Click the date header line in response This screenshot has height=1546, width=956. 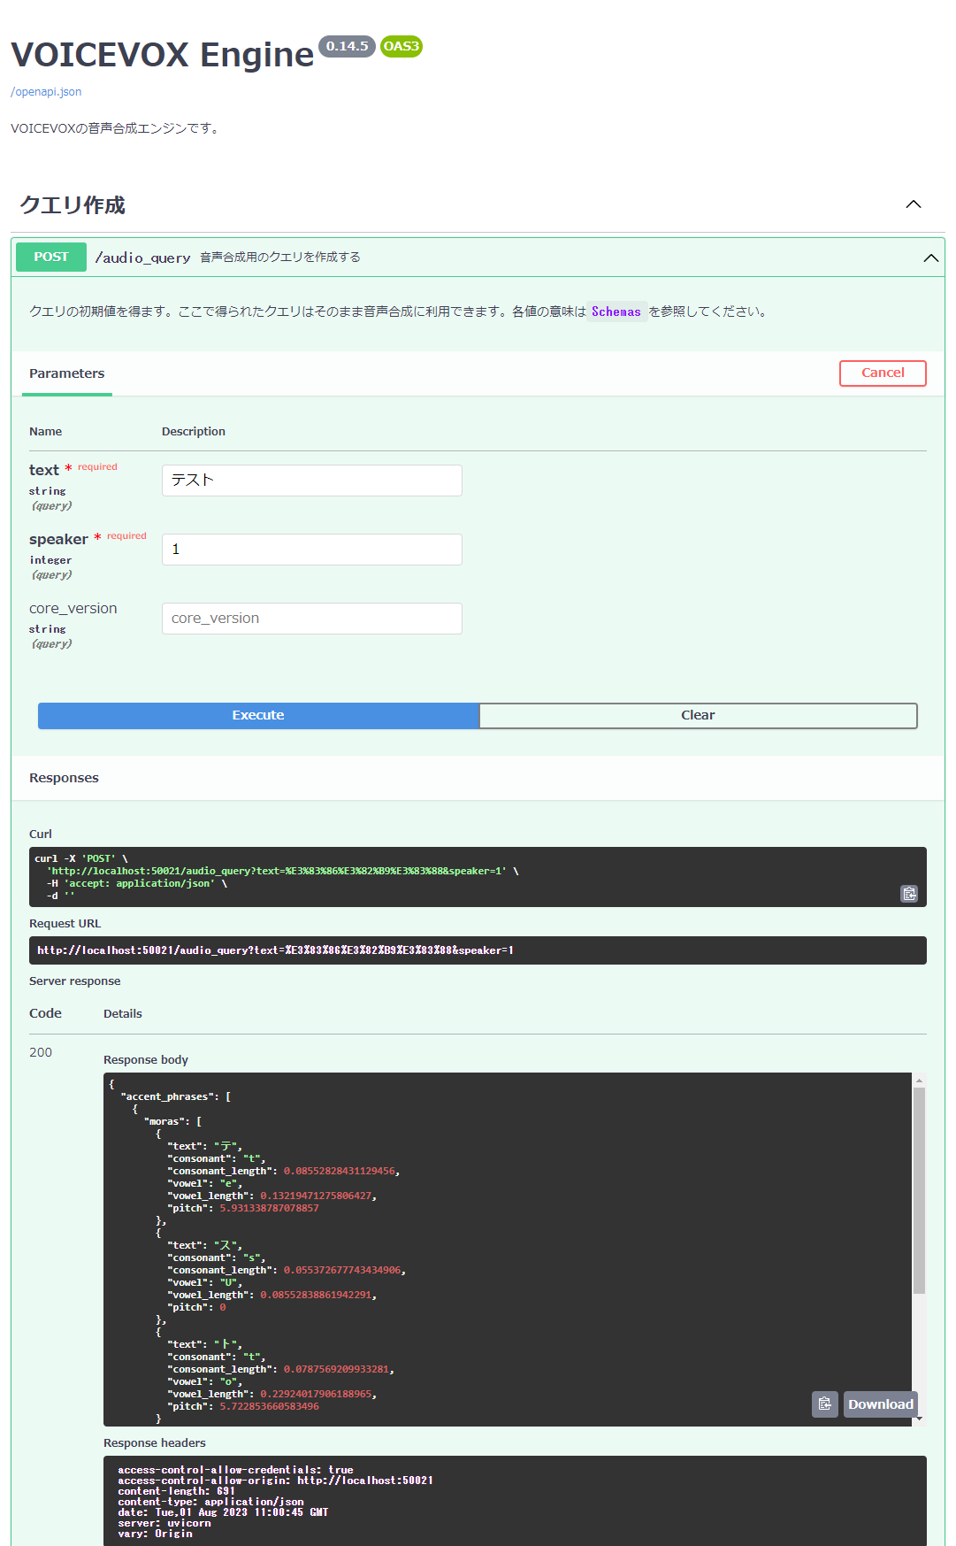[x=223, y=1512]
